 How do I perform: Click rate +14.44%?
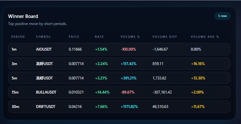coord(102,92)
